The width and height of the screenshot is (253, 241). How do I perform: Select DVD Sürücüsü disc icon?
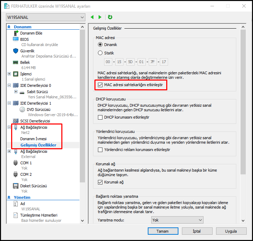22,109
